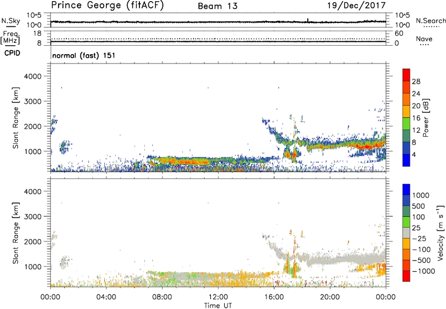Click the '08:00' time tick label
Viewport: 446px width, 309px height.
[x=162, y=297]
